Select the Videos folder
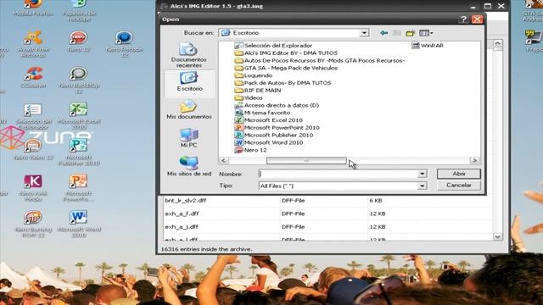 [x=249, y=98]
